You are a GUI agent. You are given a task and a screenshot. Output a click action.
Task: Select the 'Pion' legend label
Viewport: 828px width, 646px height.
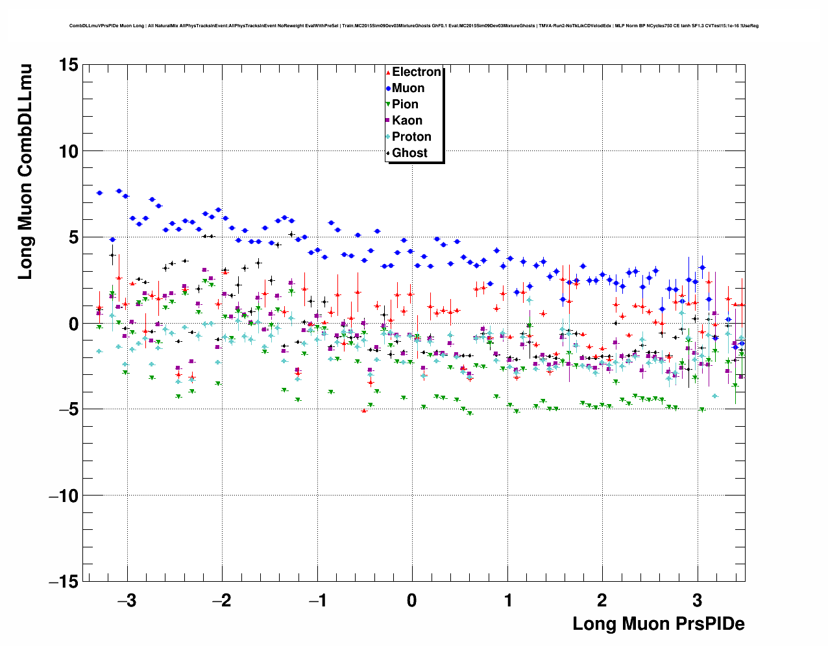(405, 104)
